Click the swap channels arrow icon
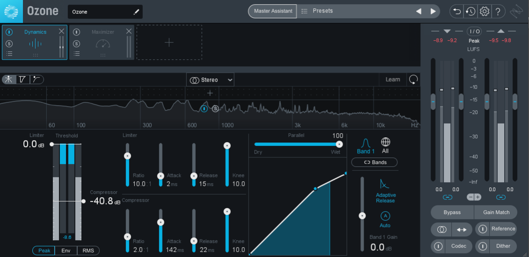Viewport: 529px width, 257px height. coord(462,229)
